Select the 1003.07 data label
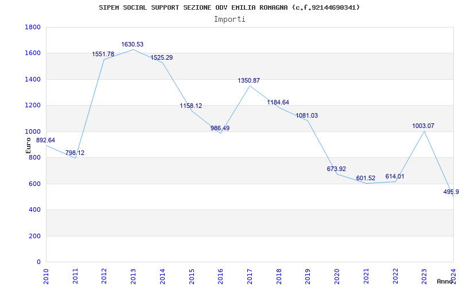 pyautogui.click(x=423, y=126)
